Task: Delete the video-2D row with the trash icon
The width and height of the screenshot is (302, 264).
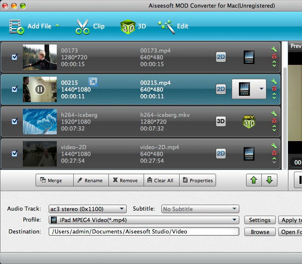Action: click(x=274, y=153)
